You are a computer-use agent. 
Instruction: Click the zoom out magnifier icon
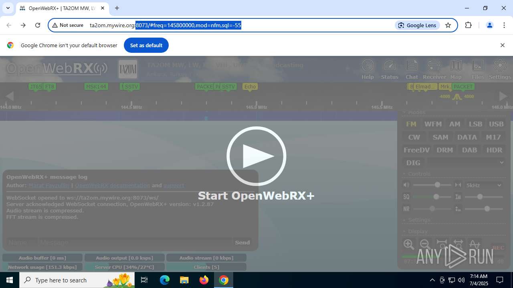(x=425, y=244)
